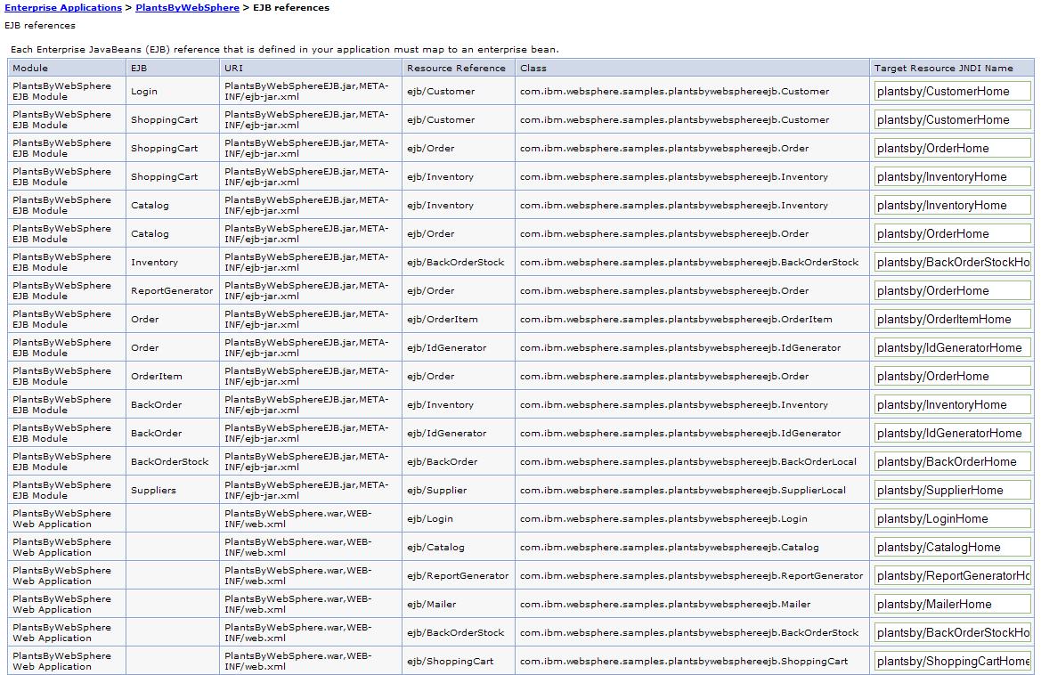Screen dimensions: 1041x675
Task: Focus JNDI field in the ejb/ReportGenerator row
Action: point(952,577)
